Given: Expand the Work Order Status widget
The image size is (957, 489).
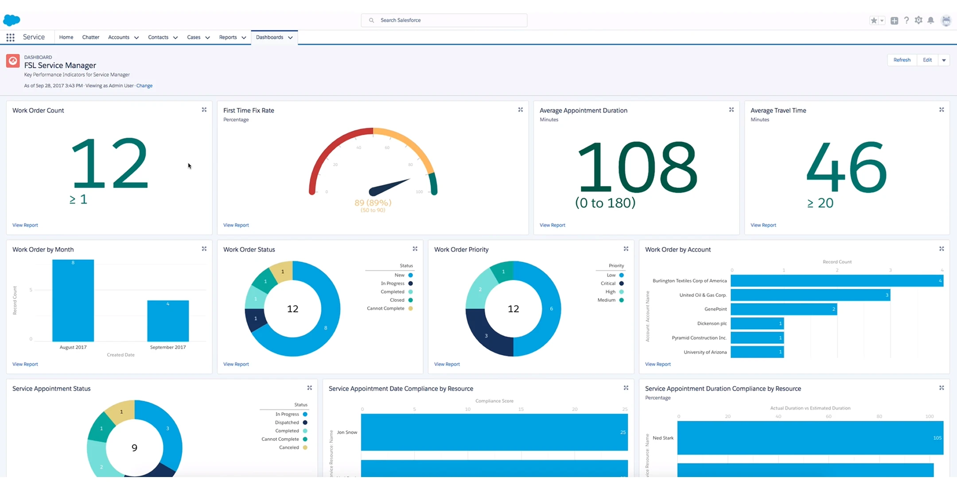Looking at the screenshot, I should (x=415, y=249).
